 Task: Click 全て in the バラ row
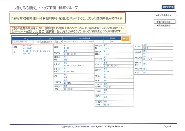tap(66, 75)
